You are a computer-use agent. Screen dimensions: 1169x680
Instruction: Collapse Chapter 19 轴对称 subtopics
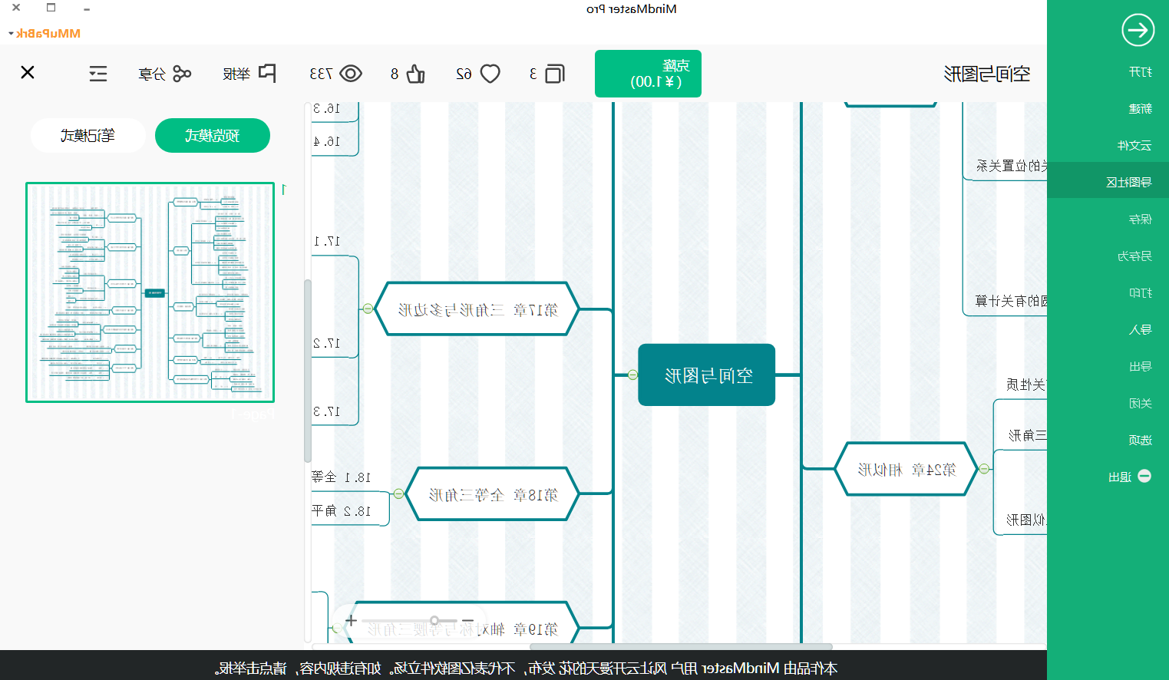tap(337, 628)
